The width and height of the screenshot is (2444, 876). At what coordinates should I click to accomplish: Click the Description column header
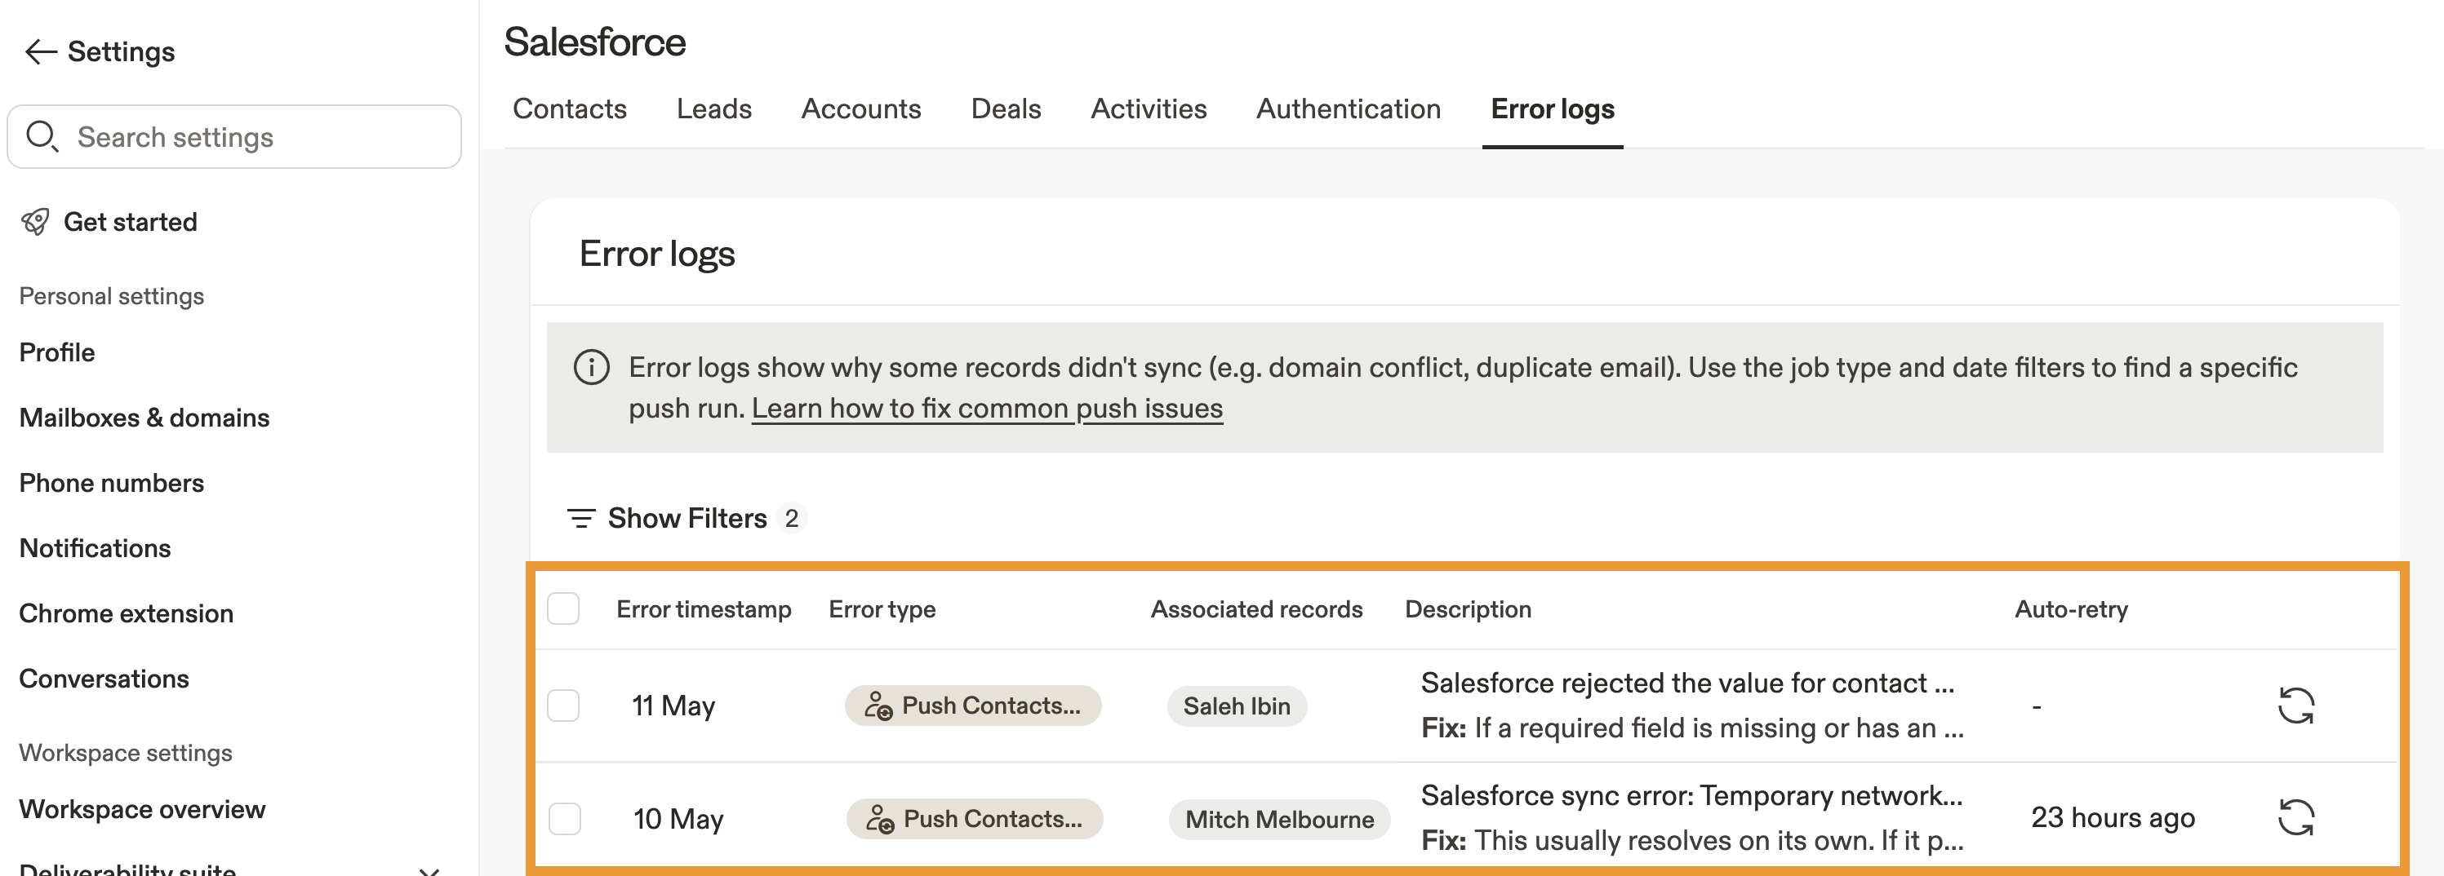tap(1468, 609)
